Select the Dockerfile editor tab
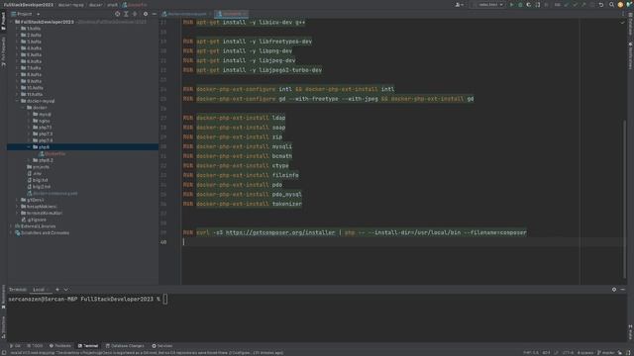This screenshot has height=356, width=634. coord(231,14)
